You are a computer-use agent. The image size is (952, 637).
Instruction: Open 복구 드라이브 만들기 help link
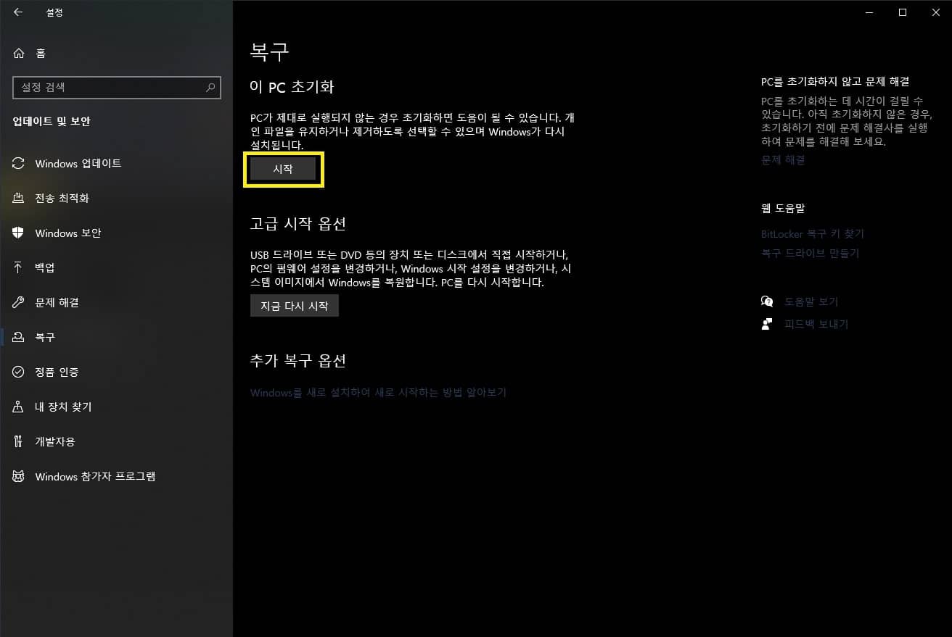point(810,253)
